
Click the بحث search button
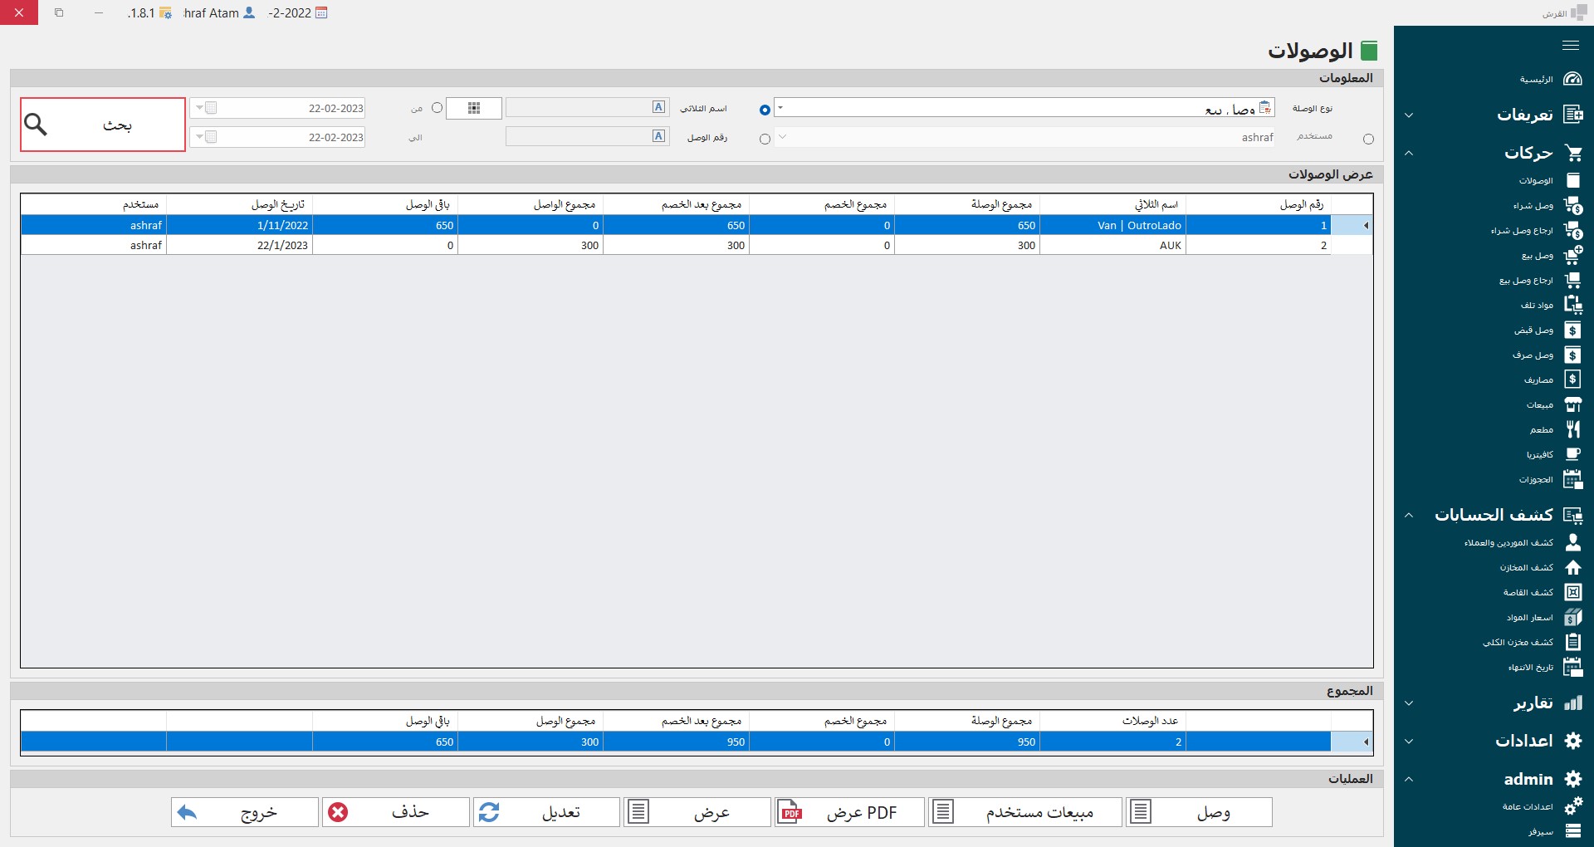(x=103, y=125)
